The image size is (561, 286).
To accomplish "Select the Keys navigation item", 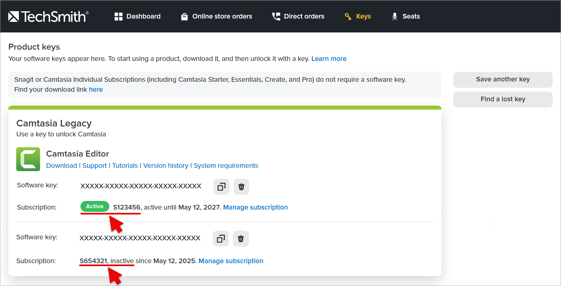I will pos(358,17).
